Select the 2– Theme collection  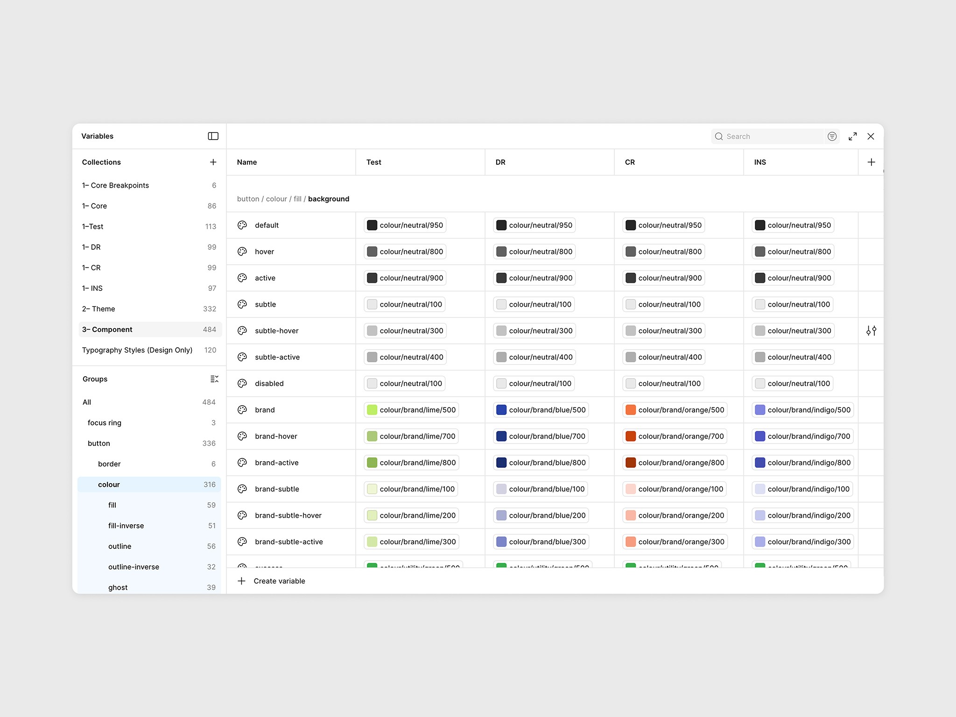(x=98, y=309)
